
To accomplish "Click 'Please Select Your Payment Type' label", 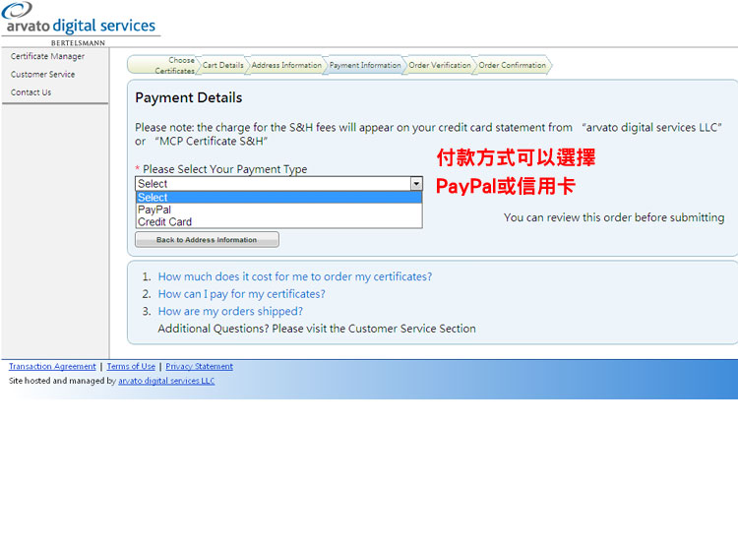I will coord(224,169).
